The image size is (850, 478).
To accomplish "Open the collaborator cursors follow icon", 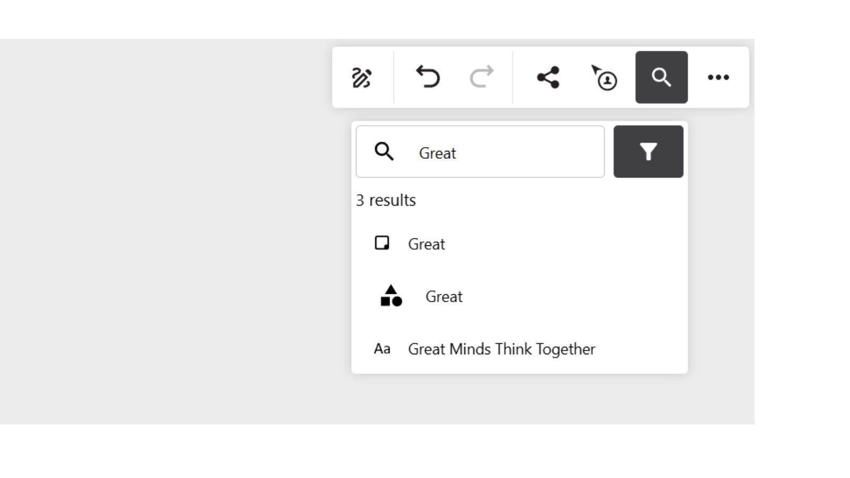I will click(x=605, y=78).
